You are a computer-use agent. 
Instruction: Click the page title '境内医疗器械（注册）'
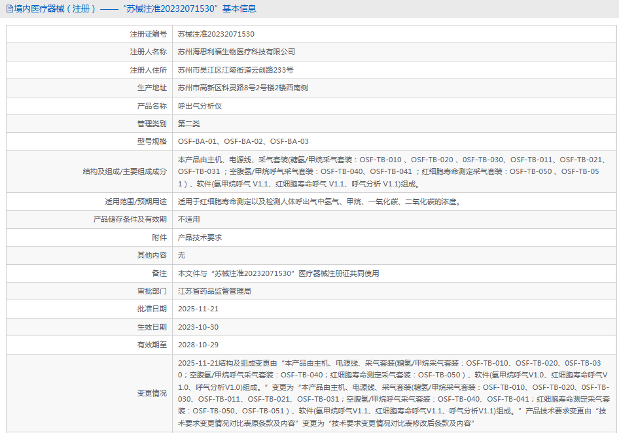pyautogui.click(x=55, y=9)
